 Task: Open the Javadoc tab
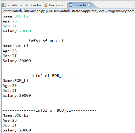pyautogui.click(x=35, y=5)
